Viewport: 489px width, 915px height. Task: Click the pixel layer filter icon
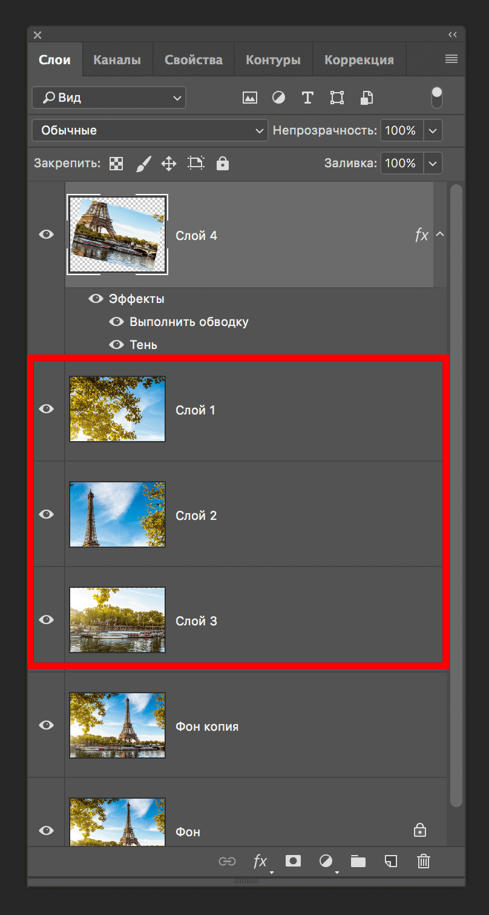pyautogui.click(x=250, y=98)
